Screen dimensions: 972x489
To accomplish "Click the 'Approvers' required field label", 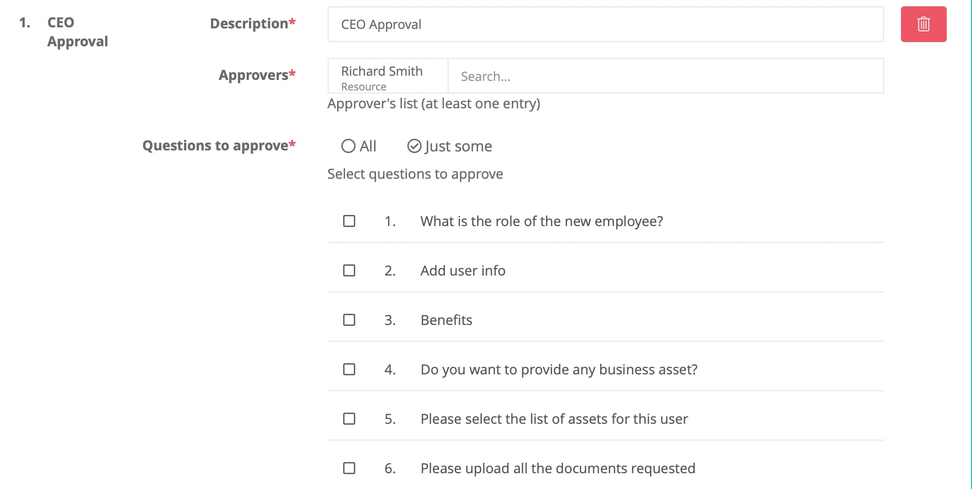I will coord(257,75).
